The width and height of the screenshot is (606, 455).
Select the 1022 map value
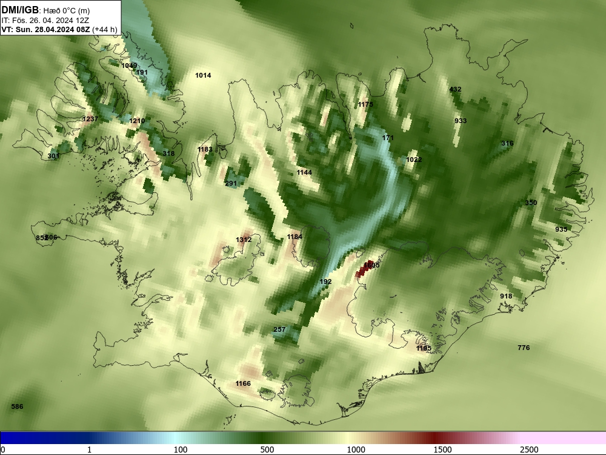click(414, 160)
